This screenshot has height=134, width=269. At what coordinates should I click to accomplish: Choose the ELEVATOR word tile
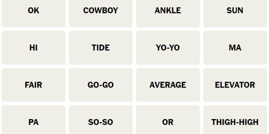[235, 85]
